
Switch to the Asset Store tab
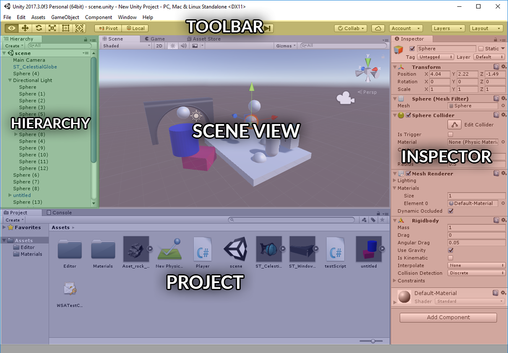click(x=204, y=39)
